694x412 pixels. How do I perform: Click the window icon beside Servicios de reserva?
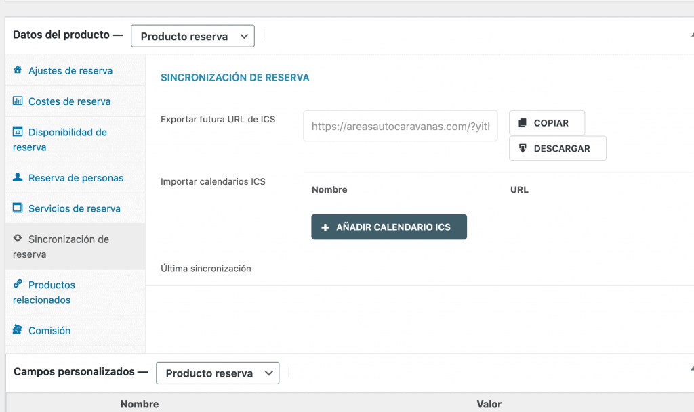18,208
